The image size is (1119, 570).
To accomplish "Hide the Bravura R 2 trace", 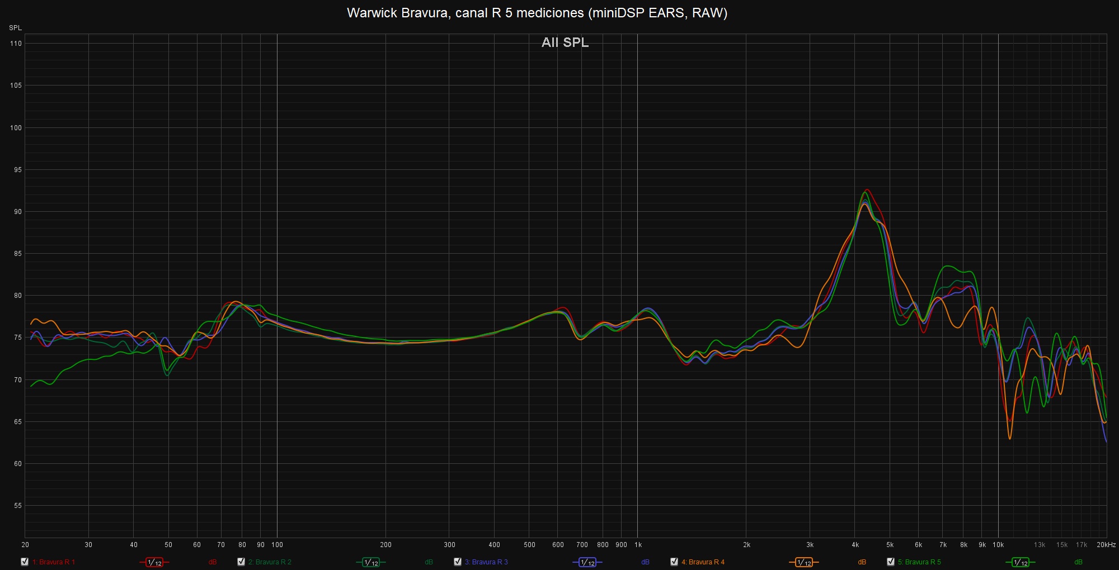I will pos(241,562).
